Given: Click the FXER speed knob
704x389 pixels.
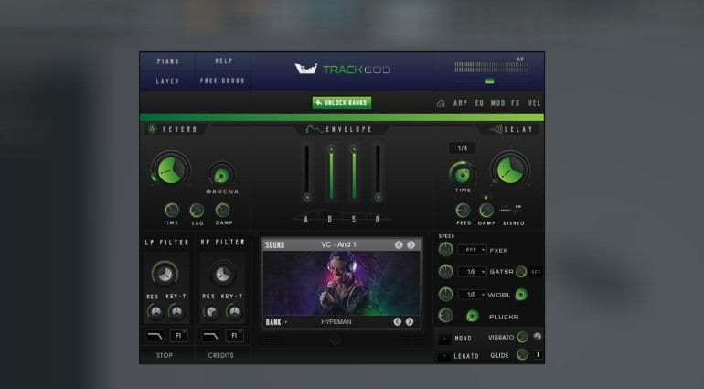Looking at the screenshot, I should tap(445, 249).
